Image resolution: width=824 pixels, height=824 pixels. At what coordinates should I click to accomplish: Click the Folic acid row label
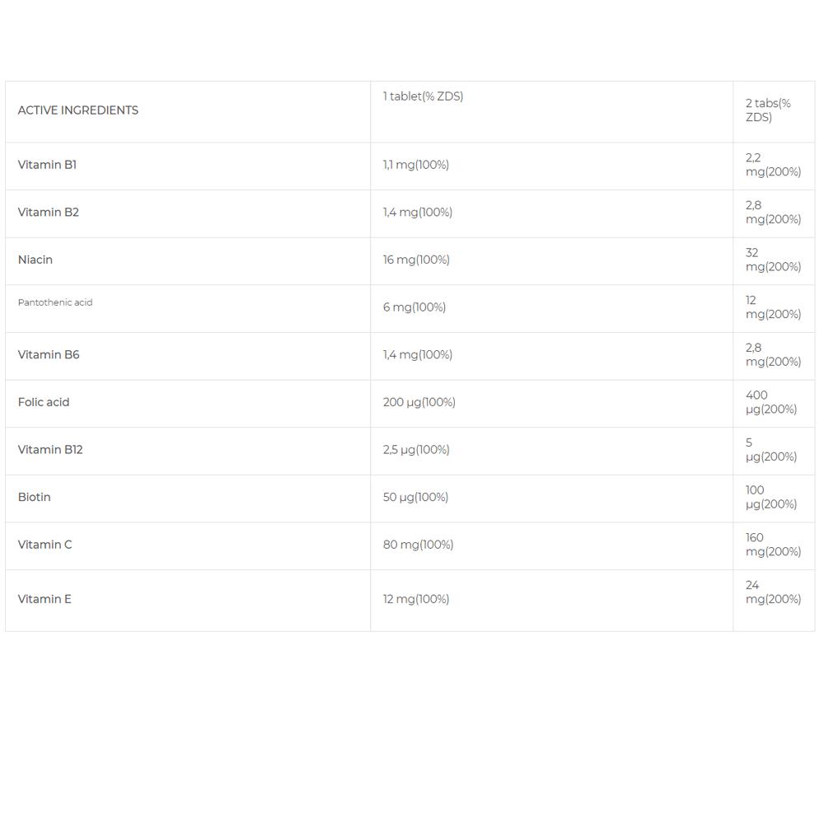click(x=44, y=402)
